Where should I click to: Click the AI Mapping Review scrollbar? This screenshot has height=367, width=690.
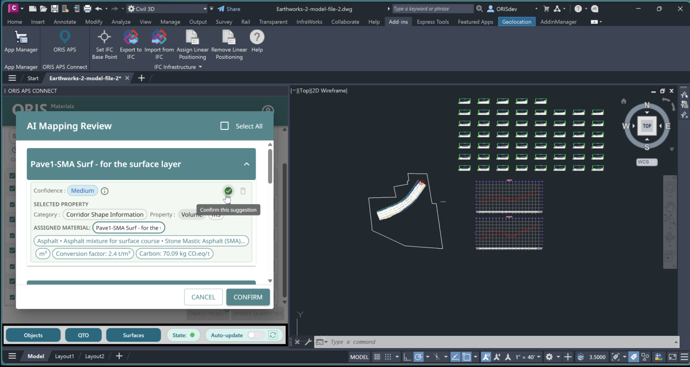pyautogui.click(x=270, y=167)
